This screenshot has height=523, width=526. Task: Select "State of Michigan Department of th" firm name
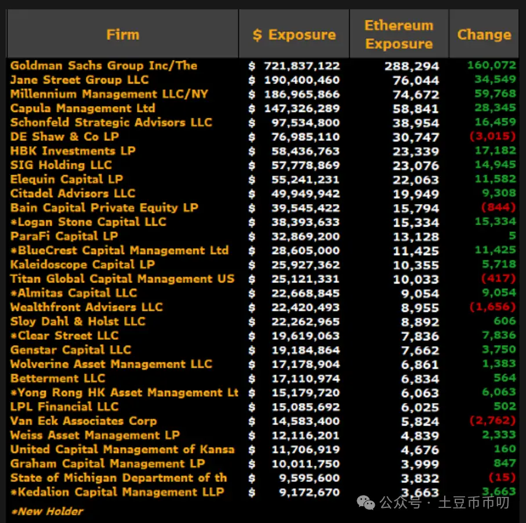coord(119,478)
